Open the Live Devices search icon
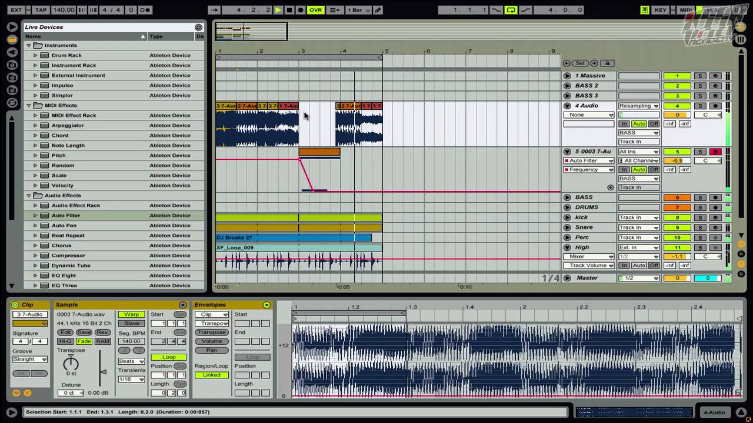Screen dimensions: 753x423 click(198, 27)
